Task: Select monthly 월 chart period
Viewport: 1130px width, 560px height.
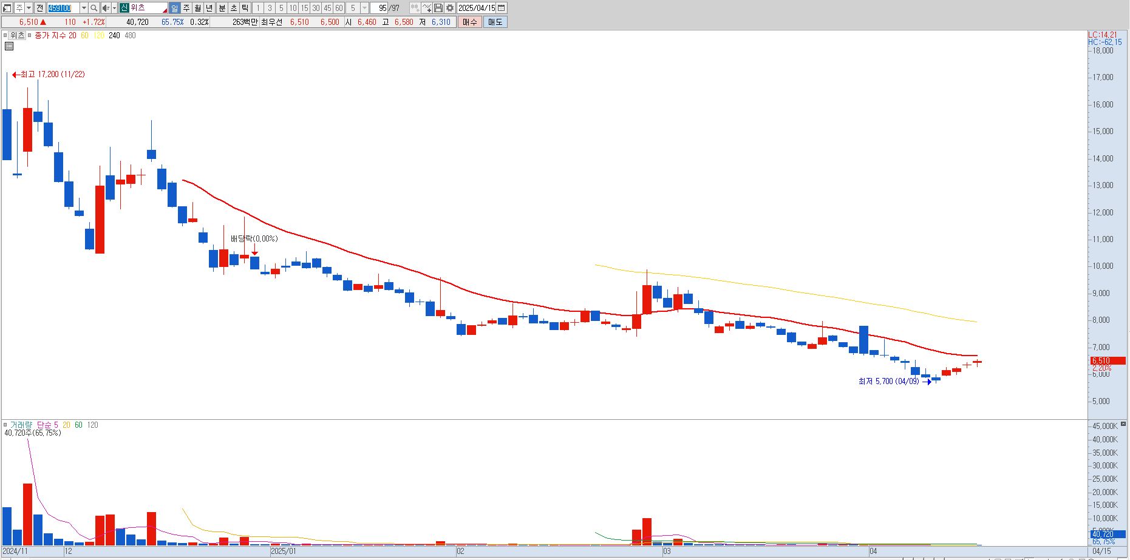Action: pos(198,8)
